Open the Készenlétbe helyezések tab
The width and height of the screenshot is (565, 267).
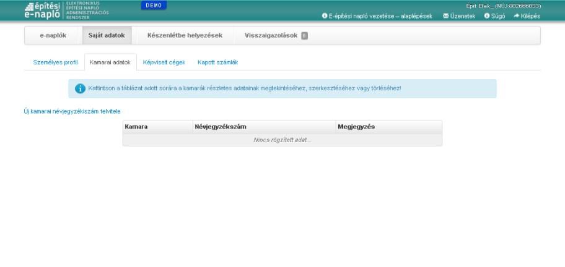185,36
